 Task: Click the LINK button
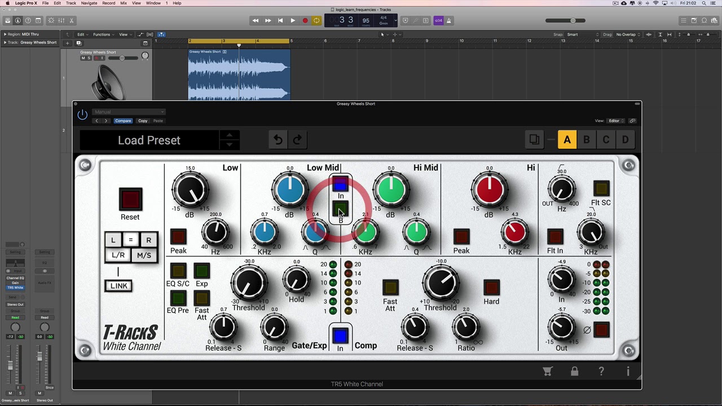118,286
